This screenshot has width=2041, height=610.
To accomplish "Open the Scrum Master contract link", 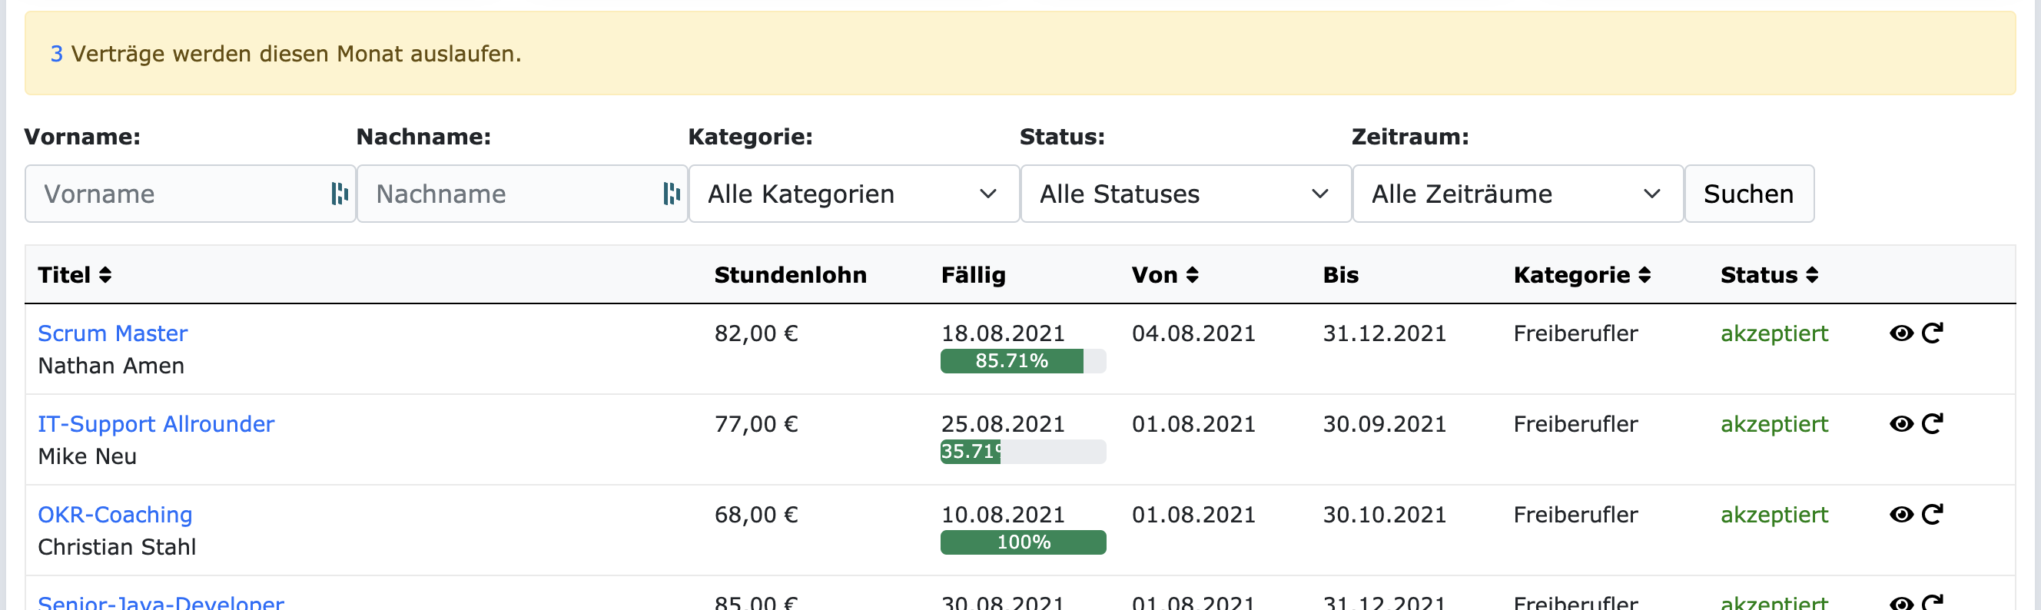I will tap(112, 333).
